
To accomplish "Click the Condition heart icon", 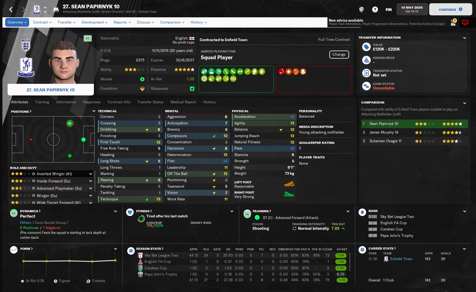I will (x=142, y=89).
